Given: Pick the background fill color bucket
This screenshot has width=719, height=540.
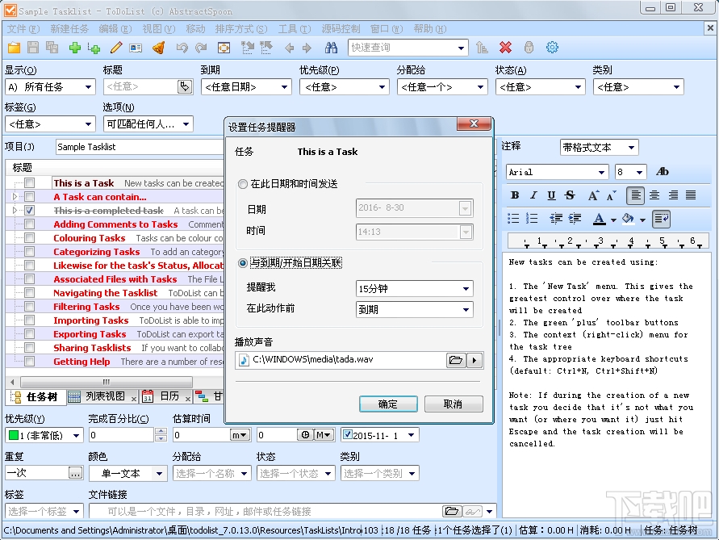Looking at the screenshot, I should pyautogui.click(x=628, y=219).
